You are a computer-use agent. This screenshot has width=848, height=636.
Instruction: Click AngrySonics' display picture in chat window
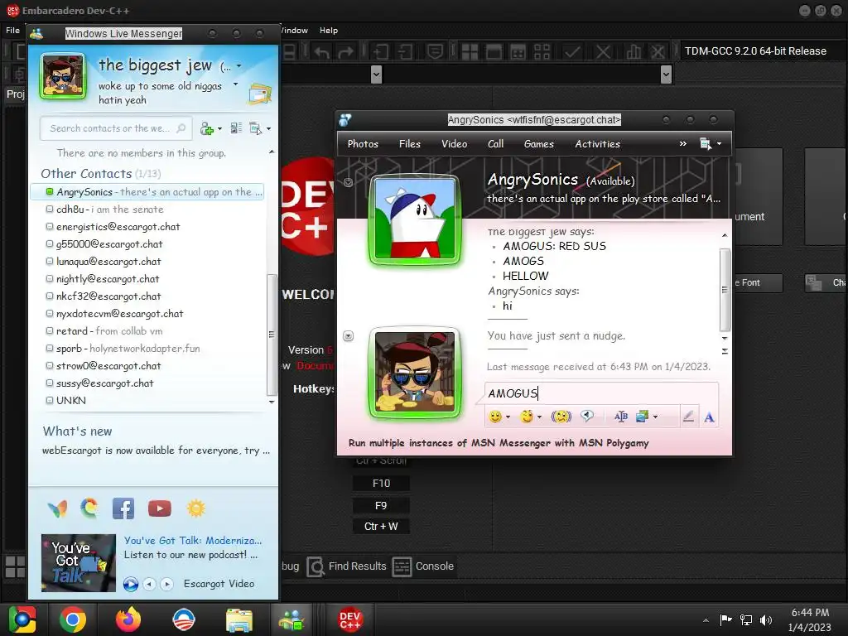click(415, 220)
